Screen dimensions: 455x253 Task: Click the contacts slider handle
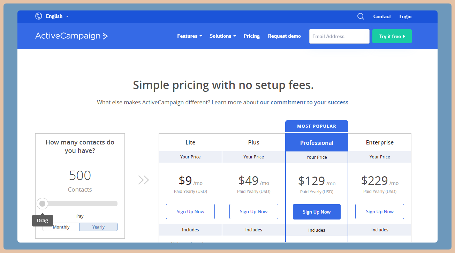pyautogui.click(x=43, y=203)
